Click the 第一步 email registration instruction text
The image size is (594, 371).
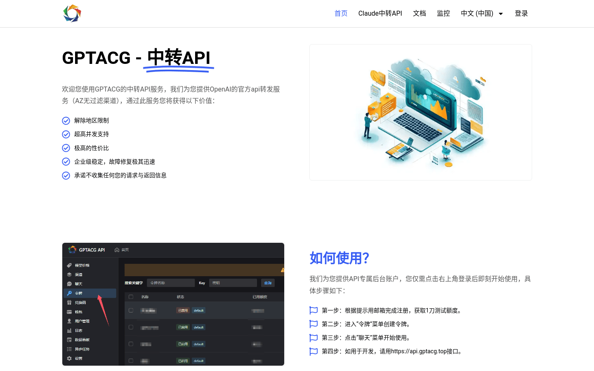pos(392,310)
